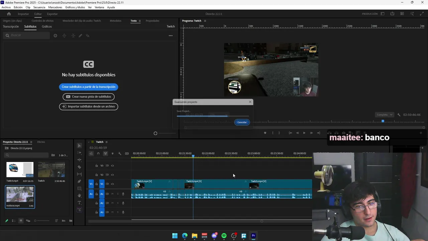
Task: Choose the Type (T) tool
Action: [x=79, y=203]
